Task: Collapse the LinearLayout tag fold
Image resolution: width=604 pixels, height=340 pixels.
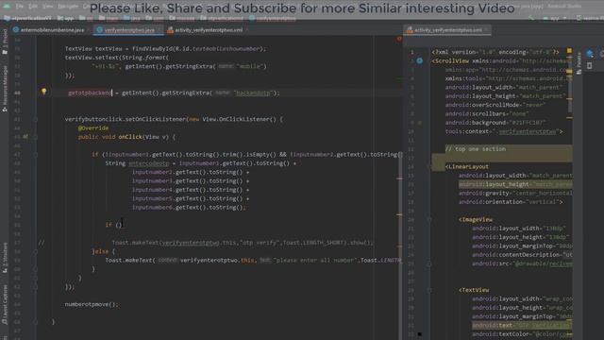Action: tap(429, 166)
